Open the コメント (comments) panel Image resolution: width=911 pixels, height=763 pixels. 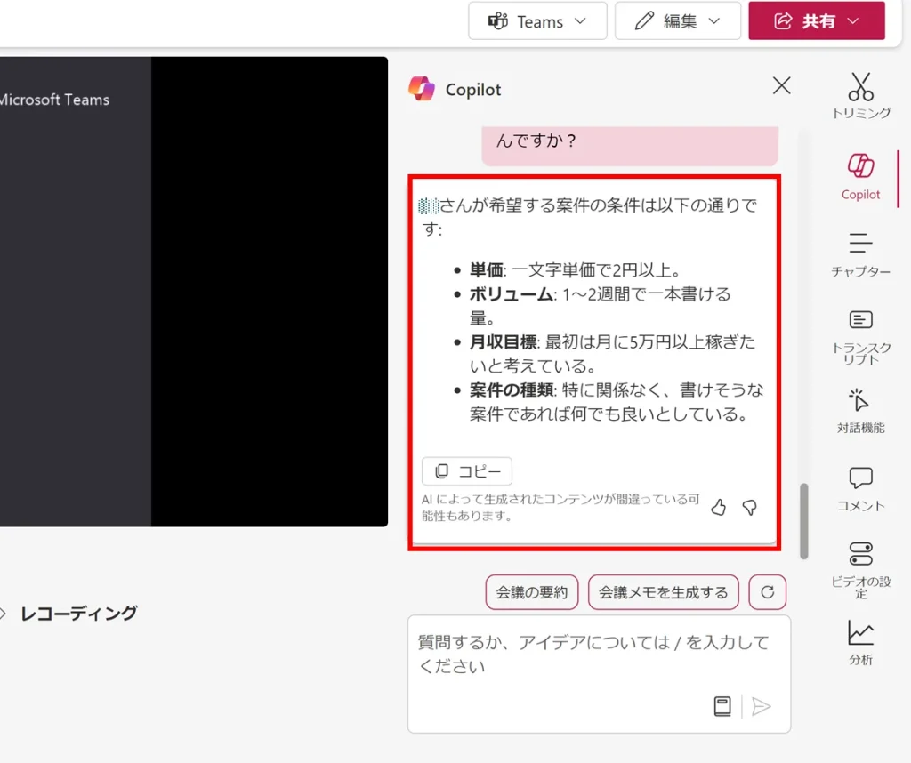tap(860, 488)
